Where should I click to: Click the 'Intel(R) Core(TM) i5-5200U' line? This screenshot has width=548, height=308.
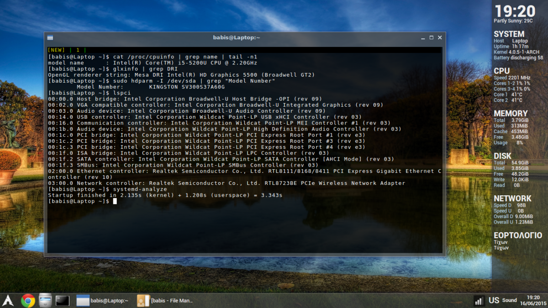pyautogui.click(x=153, y=63)
